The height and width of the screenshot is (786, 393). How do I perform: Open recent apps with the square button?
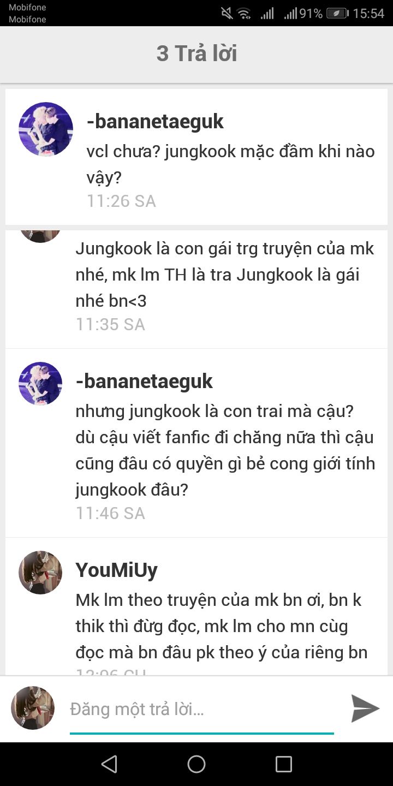click(284, 764)
